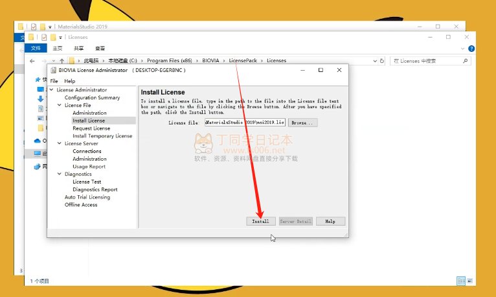
Task: Collapse the License File tree node
Action: click(60, 105)
